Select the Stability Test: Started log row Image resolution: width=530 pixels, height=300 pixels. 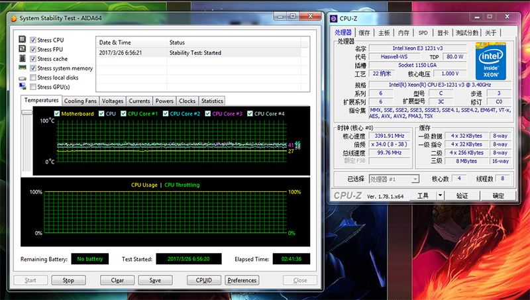pos(199,53)
